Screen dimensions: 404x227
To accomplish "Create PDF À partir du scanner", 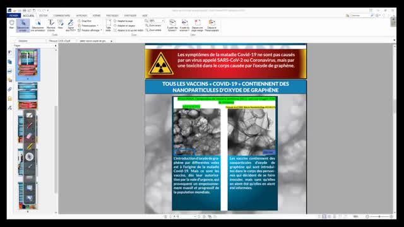I will pyautogui.click(x=184, y=25).
